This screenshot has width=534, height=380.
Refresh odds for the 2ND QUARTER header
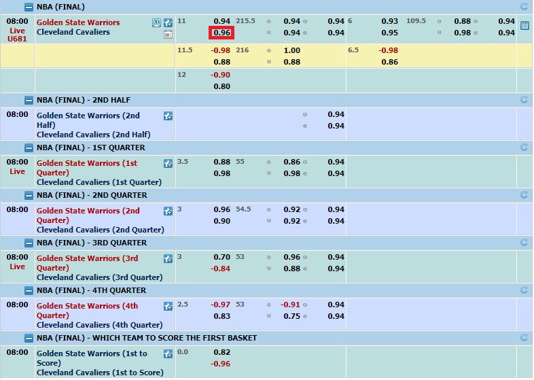[x=524, y=195]
